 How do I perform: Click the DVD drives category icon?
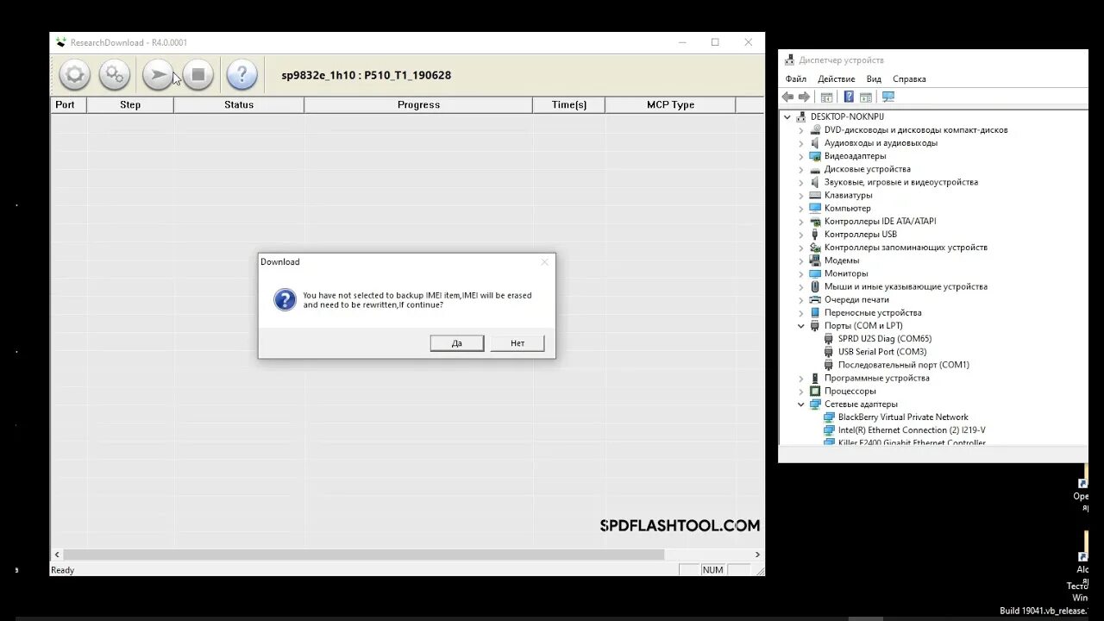pyautogui.click(x=815, y=130)
